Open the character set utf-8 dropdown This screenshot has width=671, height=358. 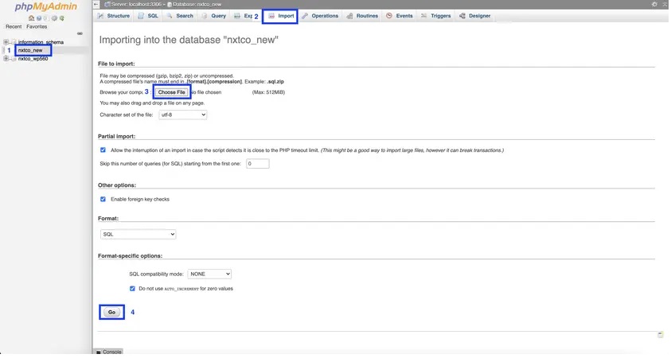click(x=183, y=115)
